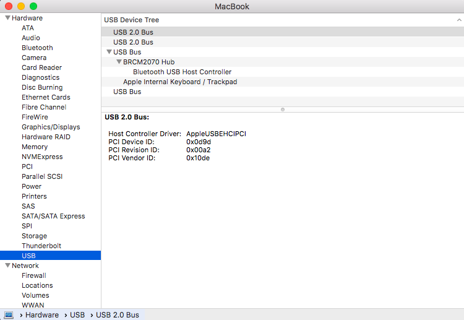The width and height of the screenshot is (464, 320).
Task: Select ATA in the sidebar
Action: click(x=28, y=28)
